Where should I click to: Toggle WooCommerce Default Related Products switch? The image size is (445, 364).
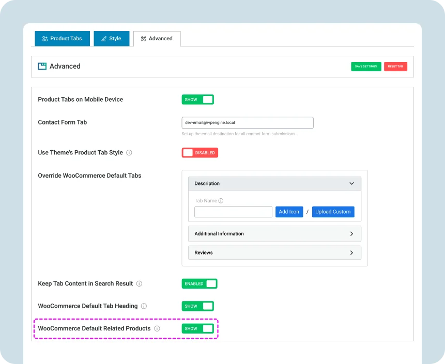[197, 328]
